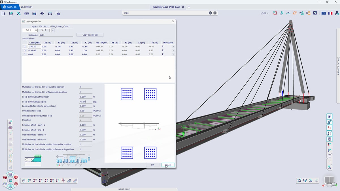The width and height of the screenshot is (340, 191).
Task: Toggle the visibility eye icon in the toolbar
Action: pos(42,13)
